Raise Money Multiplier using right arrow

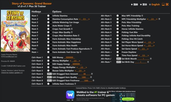[80, 61]
